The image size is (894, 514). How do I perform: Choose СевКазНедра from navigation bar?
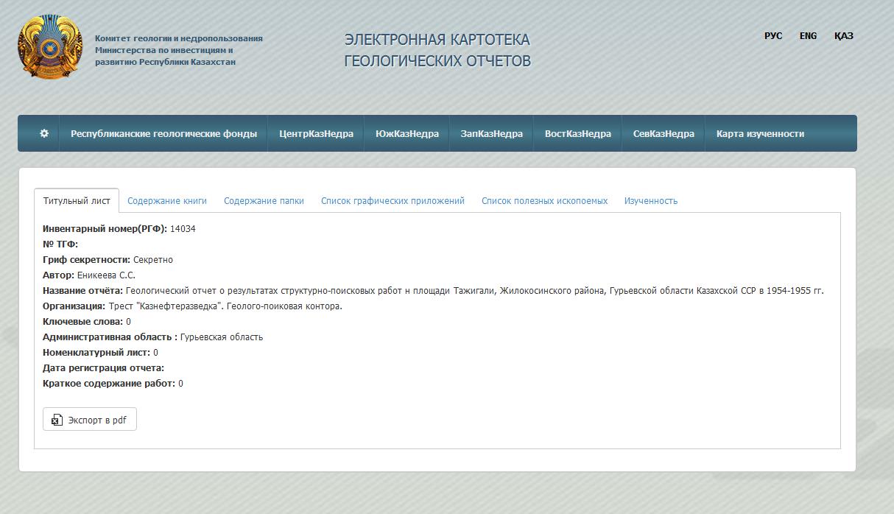point(664,133)
